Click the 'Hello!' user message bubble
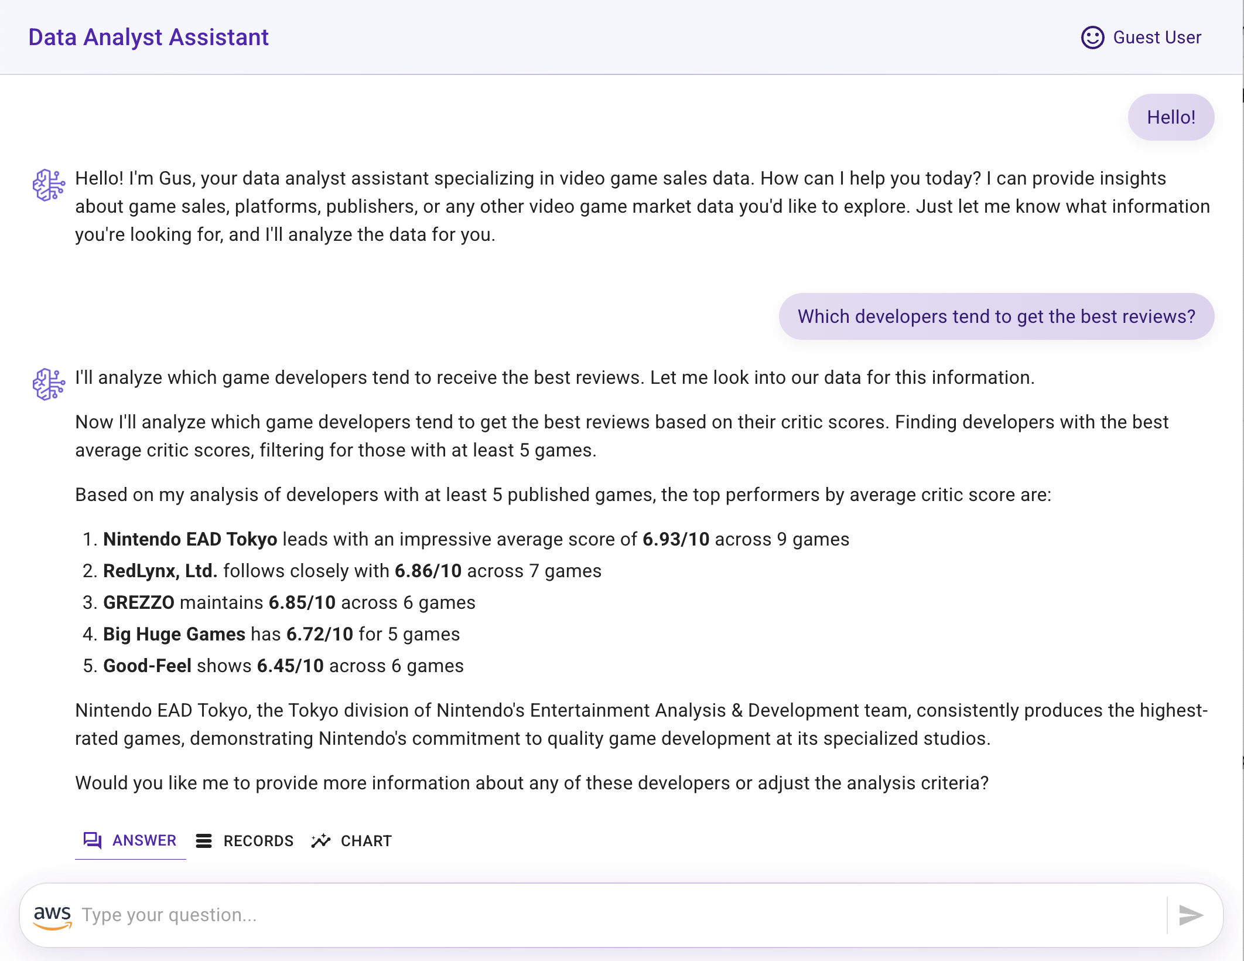The width and height of the screenshot is (1244, 961). point(1171,117)
